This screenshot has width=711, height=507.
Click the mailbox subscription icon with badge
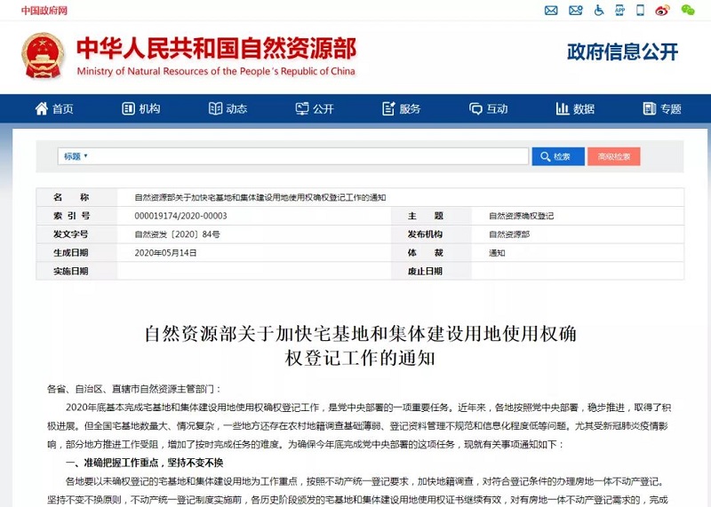coord(574,11)
